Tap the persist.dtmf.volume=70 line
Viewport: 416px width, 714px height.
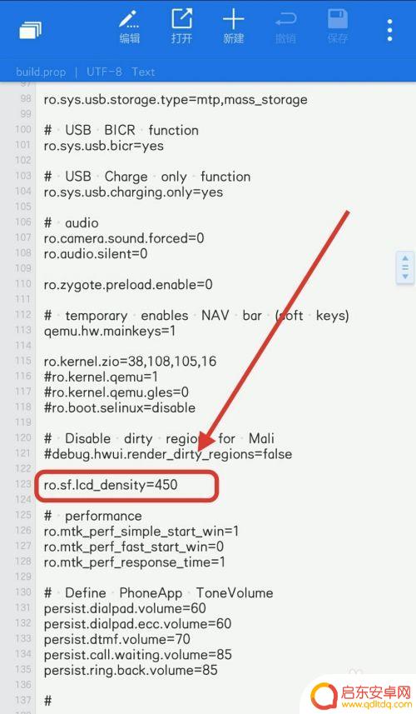tap(116, 639)
